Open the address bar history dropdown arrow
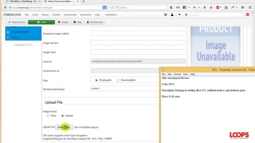255x143 pixels. tap(109, 8)
